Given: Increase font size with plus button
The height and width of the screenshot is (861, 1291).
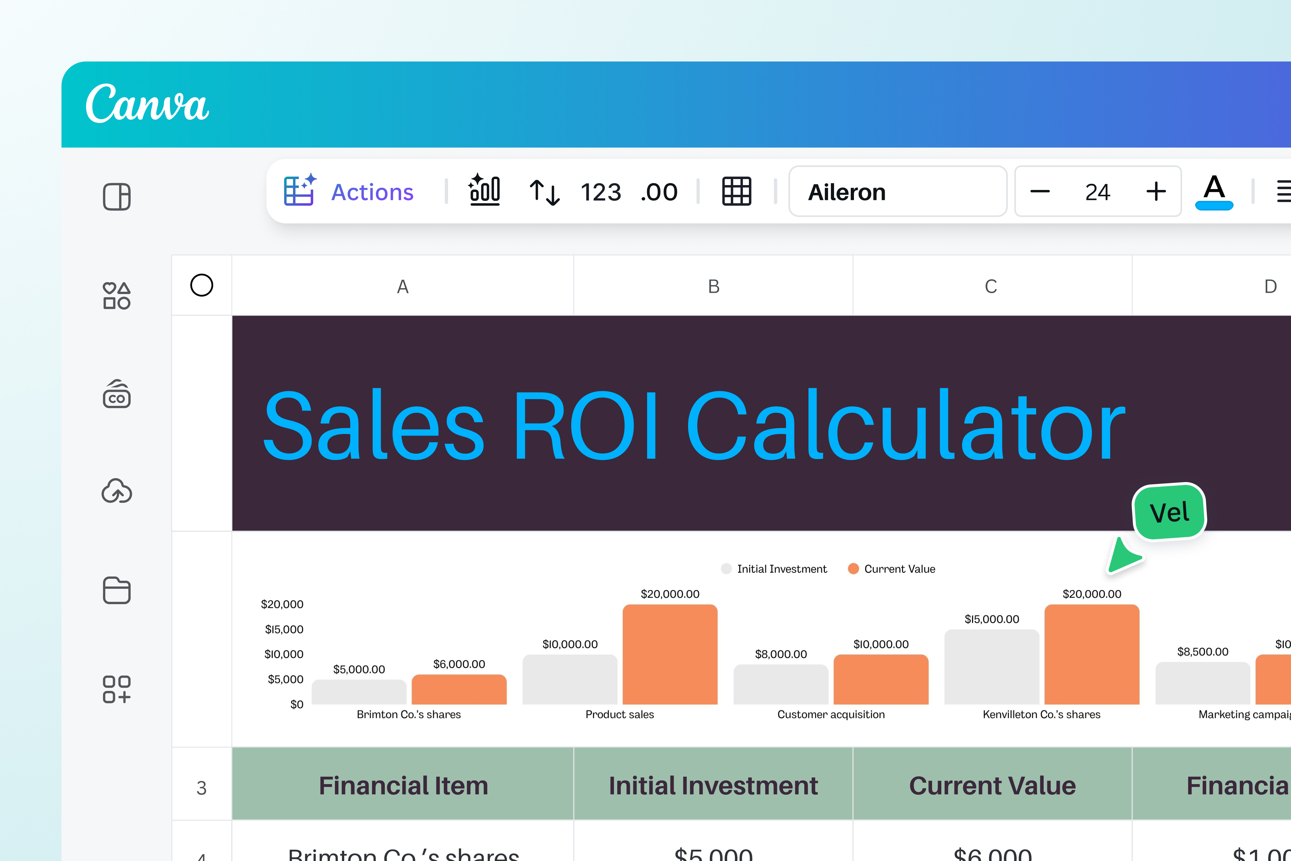Looking at the screenshot, I should click(x=1156, y=192).
